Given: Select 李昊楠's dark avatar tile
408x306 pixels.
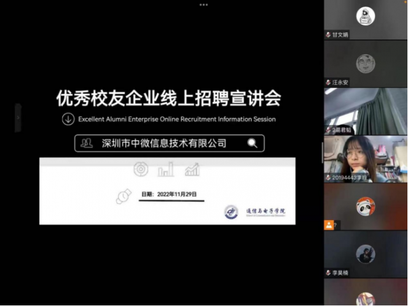Looking at the screenshot, I should tap(365, 254).
